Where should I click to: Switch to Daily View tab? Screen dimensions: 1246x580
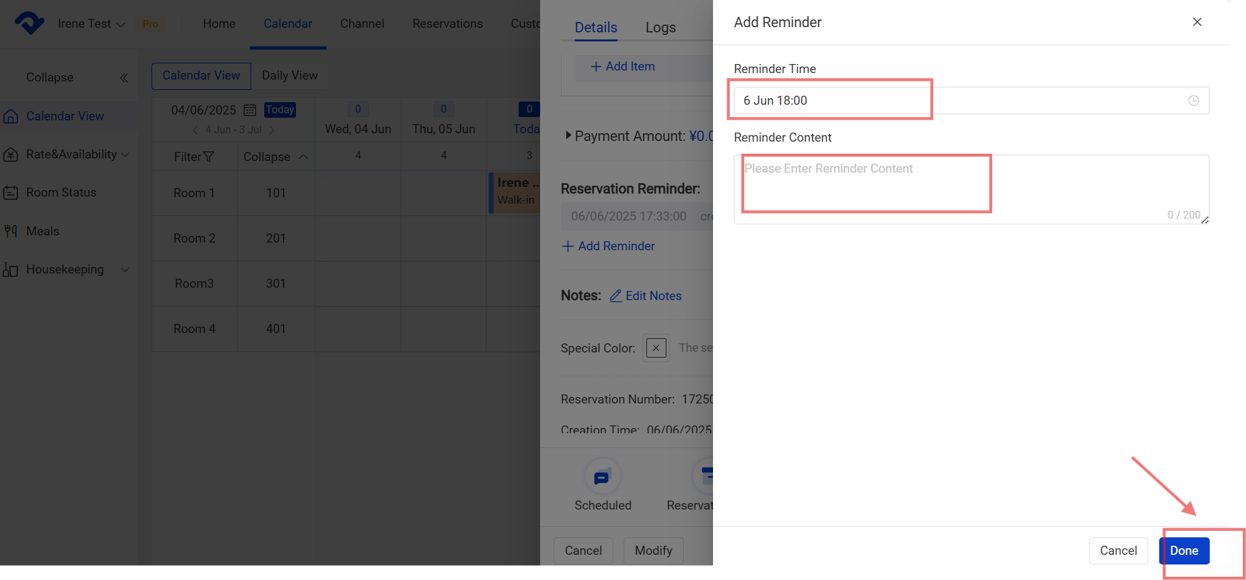click(289, 76)
